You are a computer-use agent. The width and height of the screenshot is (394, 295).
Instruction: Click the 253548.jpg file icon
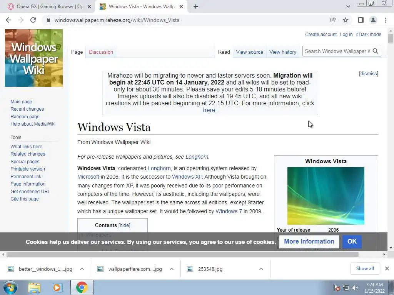tap(190, 269)
